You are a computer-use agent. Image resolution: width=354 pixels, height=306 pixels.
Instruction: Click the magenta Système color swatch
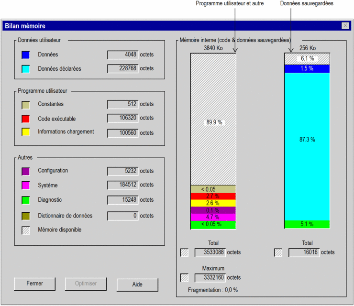coord(26,185)
